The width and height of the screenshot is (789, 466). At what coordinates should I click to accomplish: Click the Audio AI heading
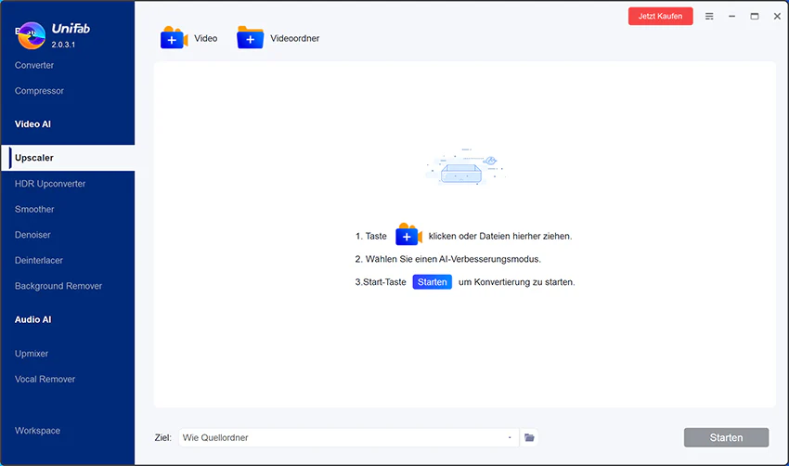[32, 319]
